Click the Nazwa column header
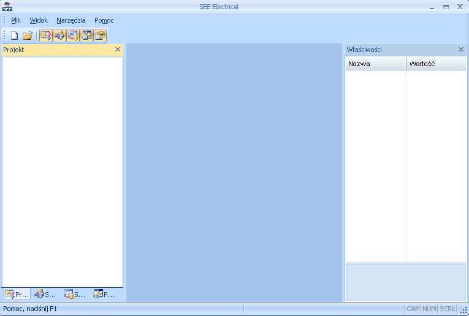The width and height of the screenshot is (469, 316). tap(376, 64)
